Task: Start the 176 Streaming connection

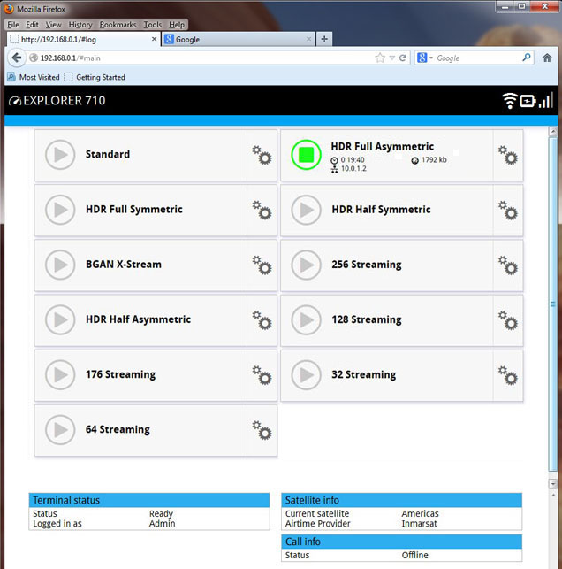Action: pyautogui.click(x=60, y=375)
